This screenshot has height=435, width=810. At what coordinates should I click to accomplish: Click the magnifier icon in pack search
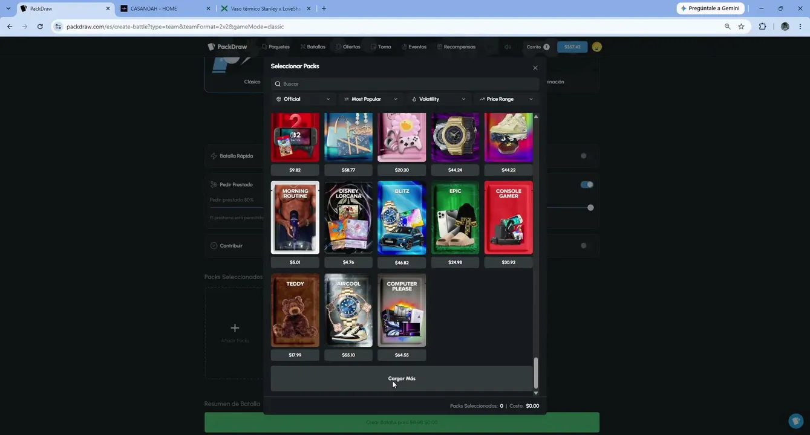click(278, 84)
